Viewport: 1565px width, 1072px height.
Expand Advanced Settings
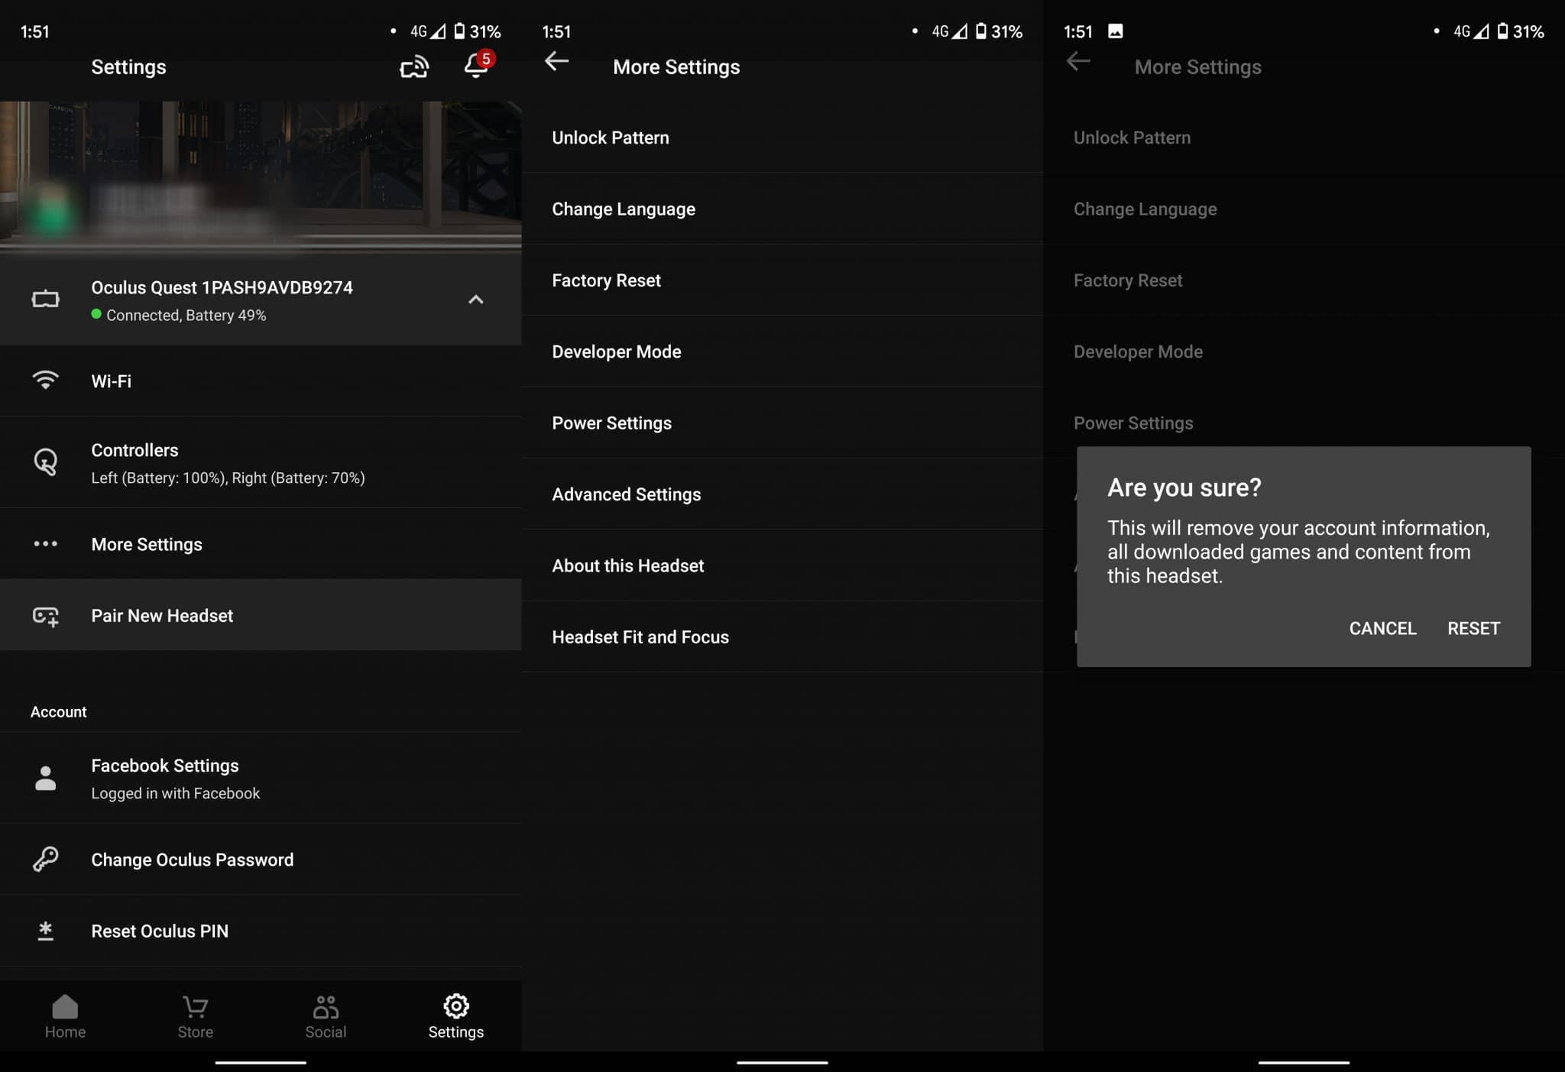click(x=627, y=494)
